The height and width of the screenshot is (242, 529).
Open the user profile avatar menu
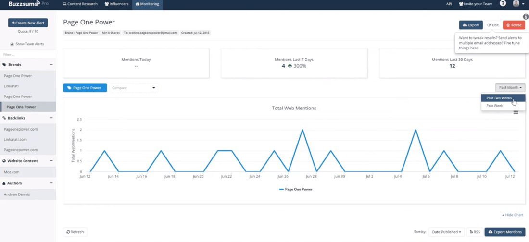pyautogui.click(x=518, y=4)
